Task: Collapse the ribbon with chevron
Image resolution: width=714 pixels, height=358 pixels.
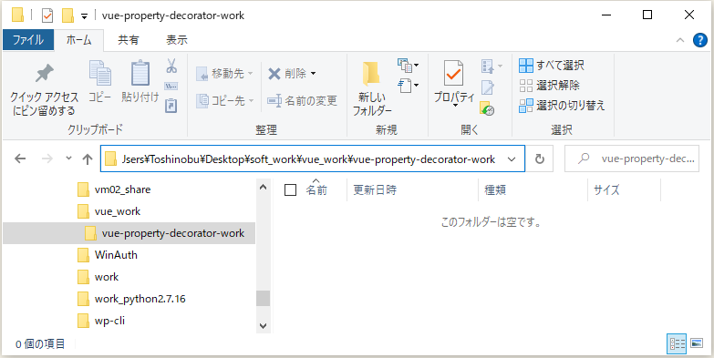Action: [680, 40]
